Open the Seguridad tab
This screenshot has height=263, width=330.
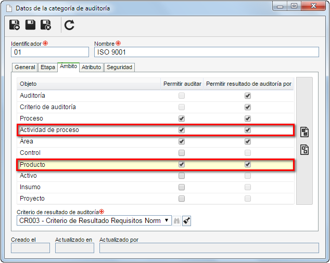click(x=119, y=67)
